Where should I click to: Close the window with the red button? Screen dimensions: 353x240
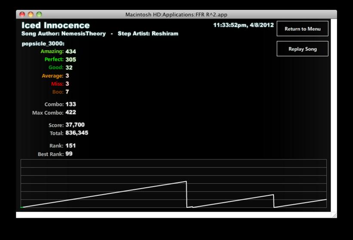pos(22,15)
